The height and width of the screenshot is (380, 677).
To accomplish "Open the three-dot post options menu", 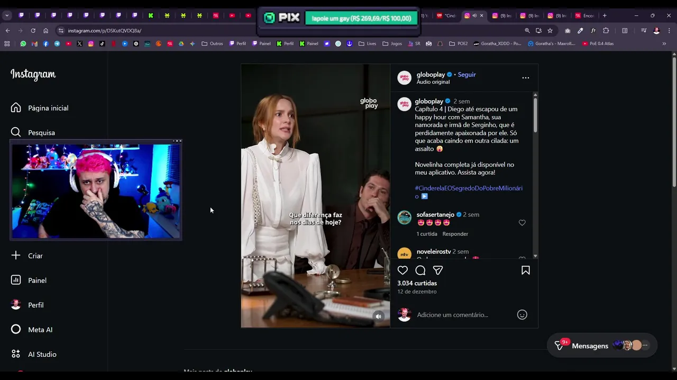I will [526, 78].
